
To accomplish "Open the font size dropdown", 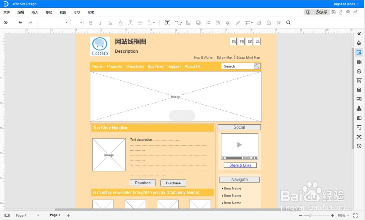I will click(77, 23).
